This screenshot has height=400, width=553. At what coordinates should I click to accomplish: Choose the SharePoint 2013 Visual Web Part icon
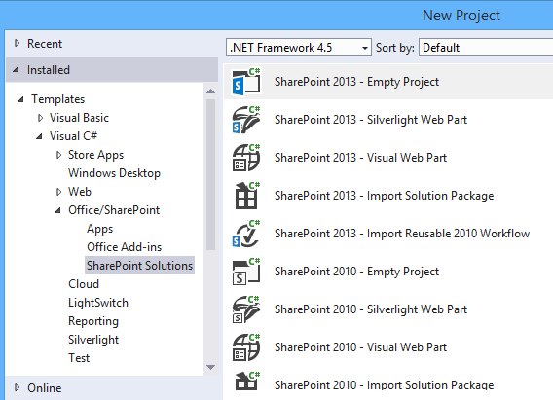pos(246,158)
